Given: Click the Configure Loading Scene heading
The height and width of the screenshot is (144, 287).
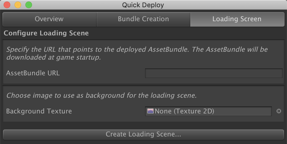Looking at the screenshot, I should (x=46, y=33).
